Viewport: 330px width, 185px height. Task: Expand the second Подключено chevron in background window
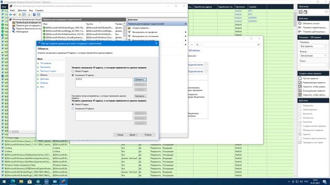point(206,71)
